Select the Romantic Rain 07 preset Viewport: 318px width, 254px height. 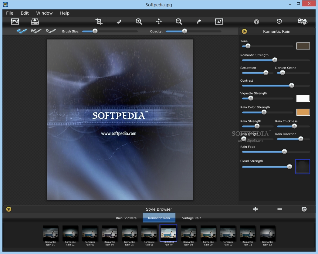(x=168, y=235)
